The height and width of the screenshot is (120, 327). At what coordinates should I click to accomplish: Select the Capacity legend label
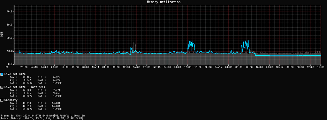coord(11,100)
